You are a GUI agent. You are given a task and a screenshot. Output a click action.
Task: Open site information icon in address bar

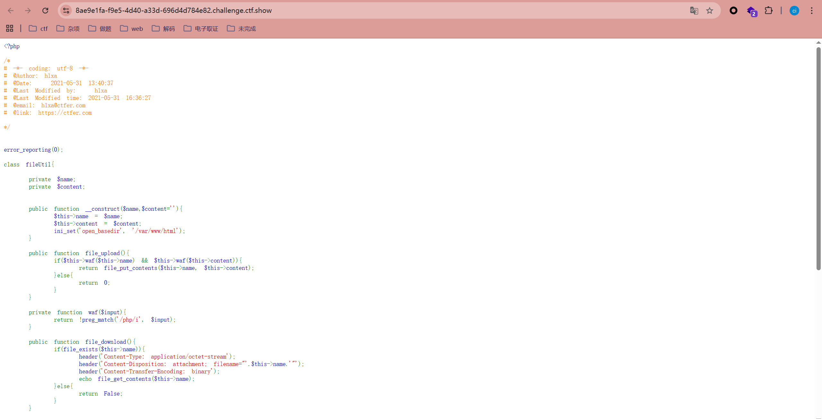66,11
